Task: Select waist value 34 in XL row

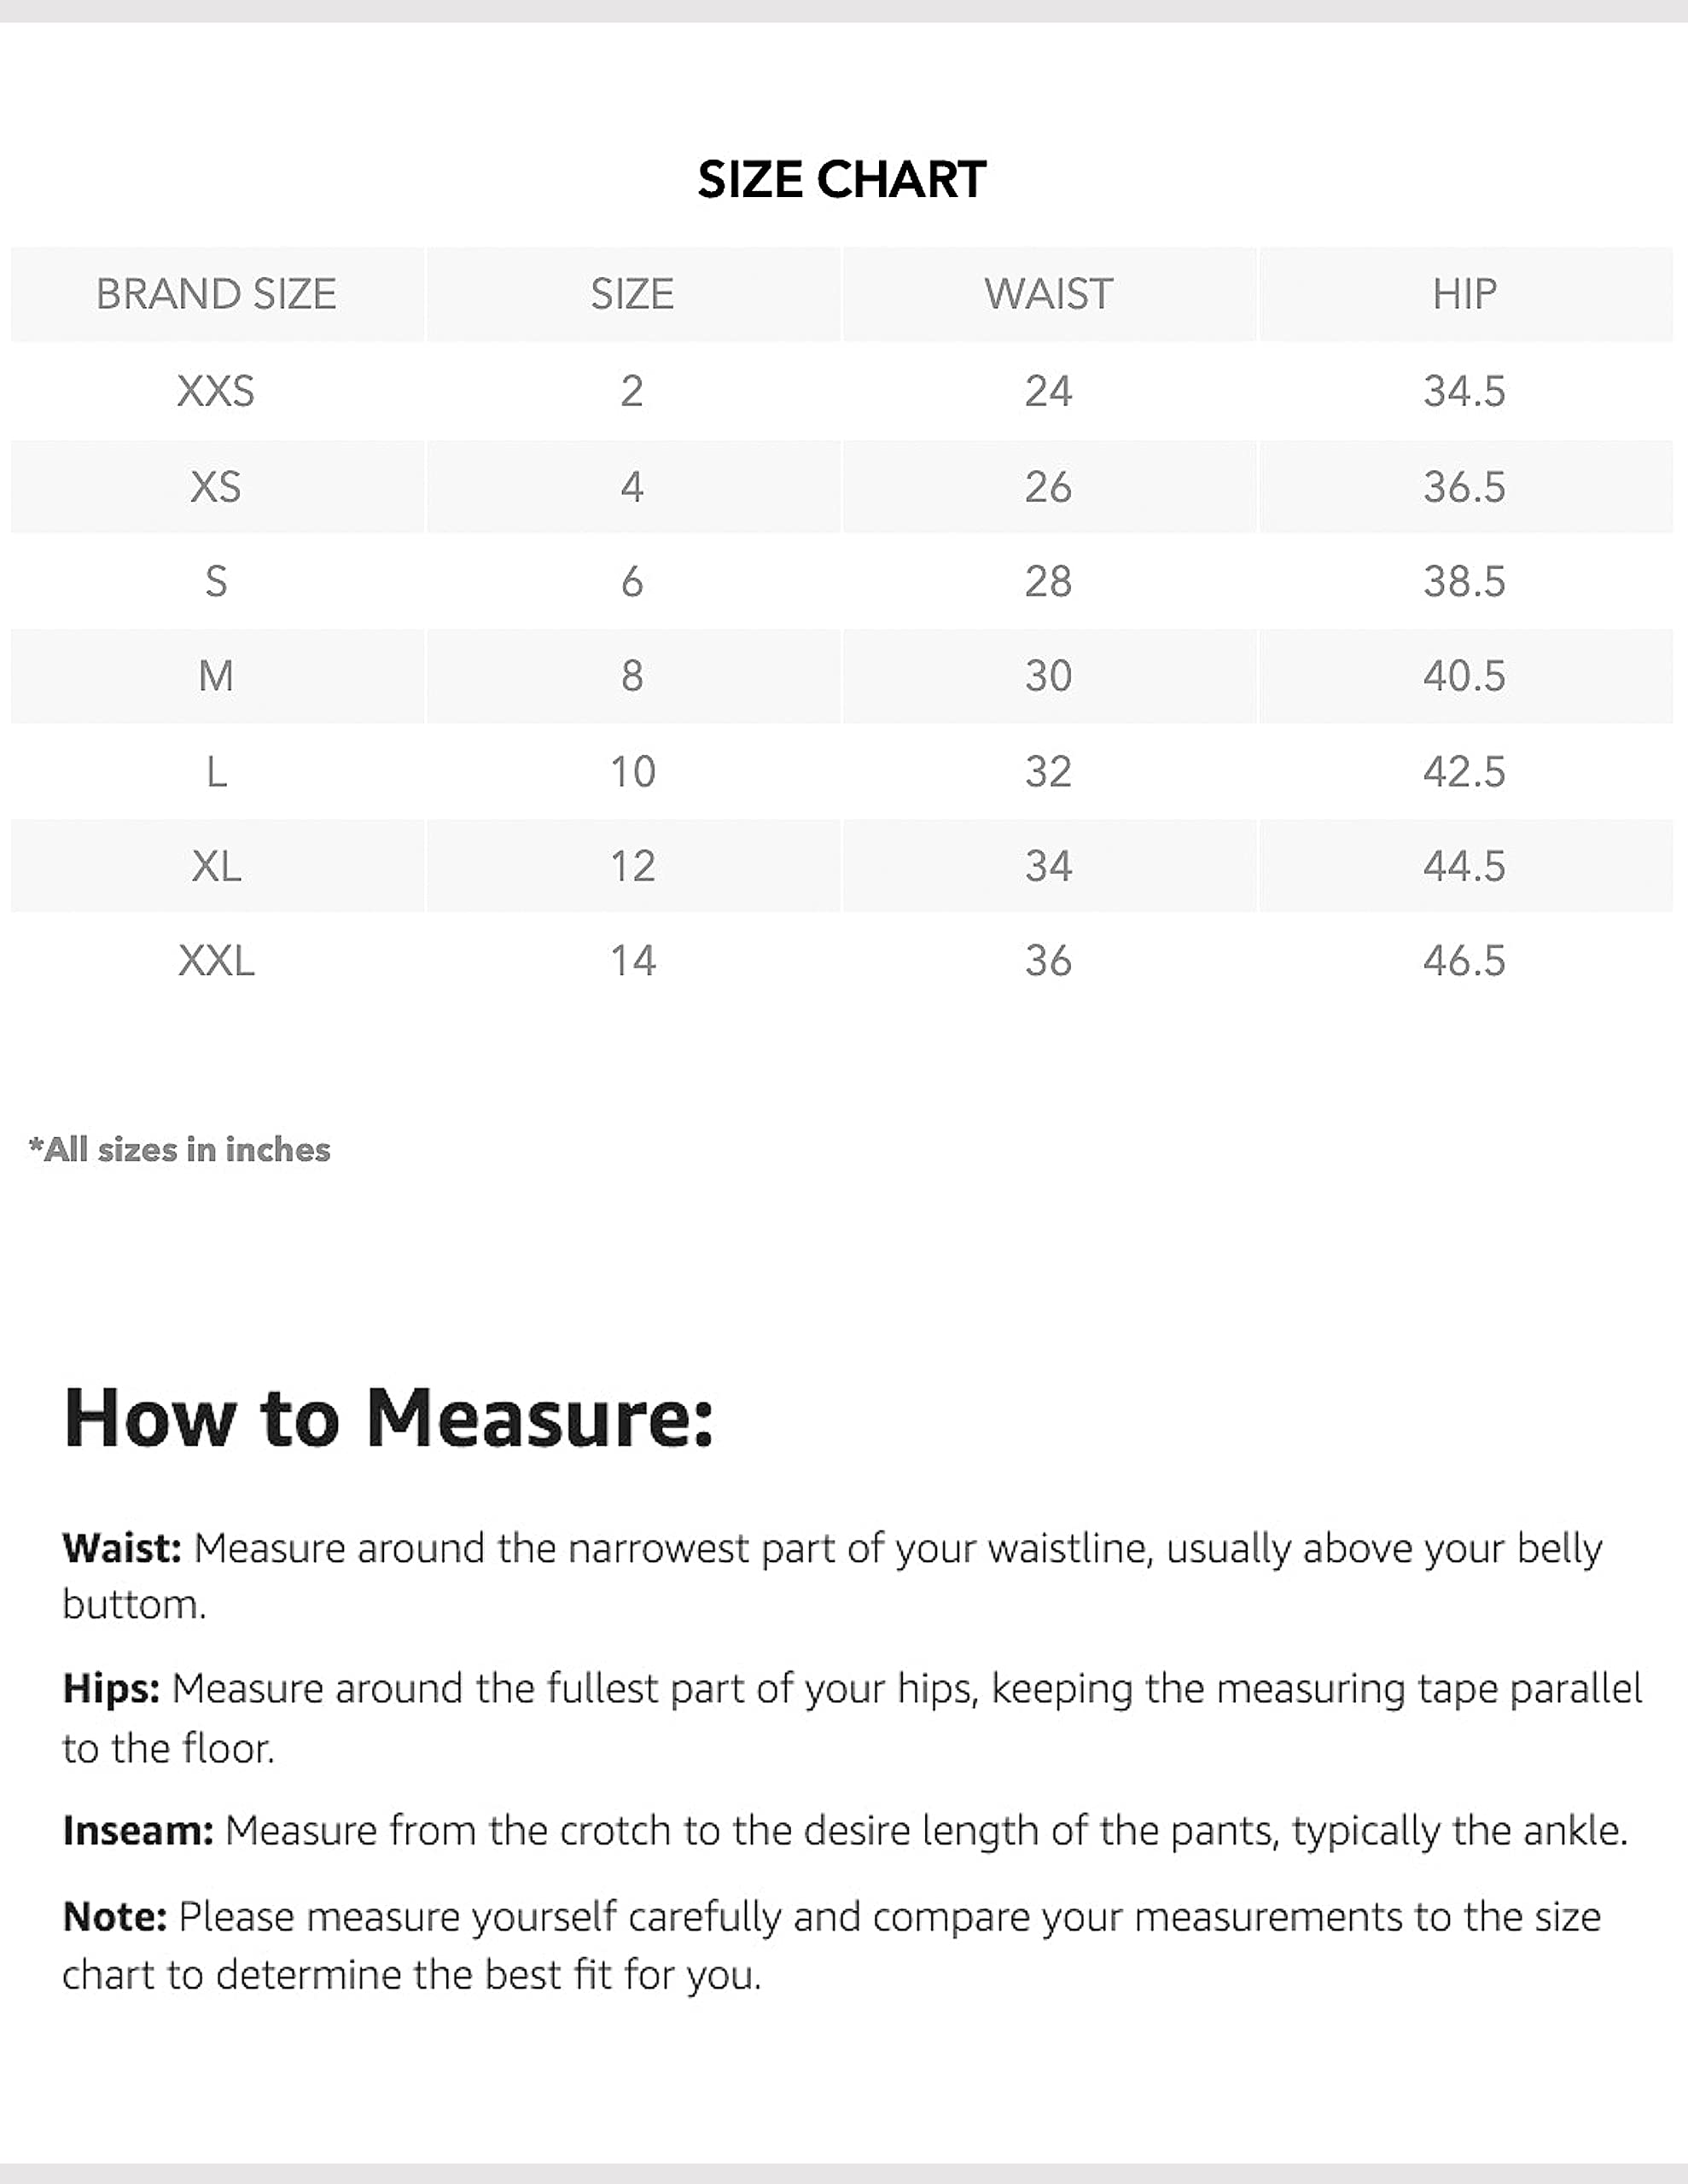Action: (1049, 866)
